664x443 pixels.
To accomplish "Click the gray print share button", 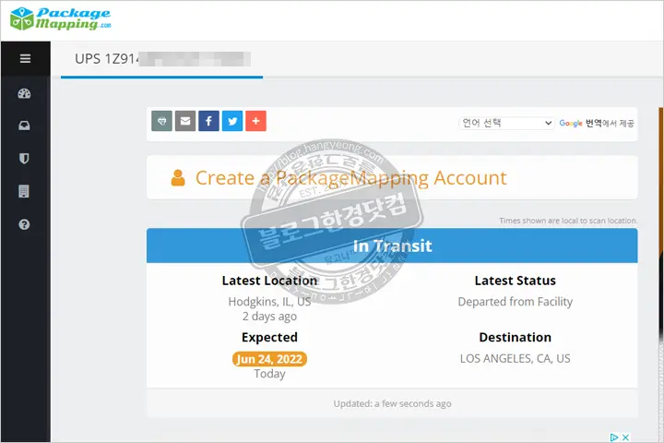I will 161,121.
